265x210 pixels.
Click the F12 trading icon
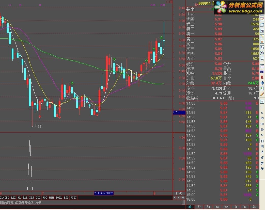pos(262,47)
